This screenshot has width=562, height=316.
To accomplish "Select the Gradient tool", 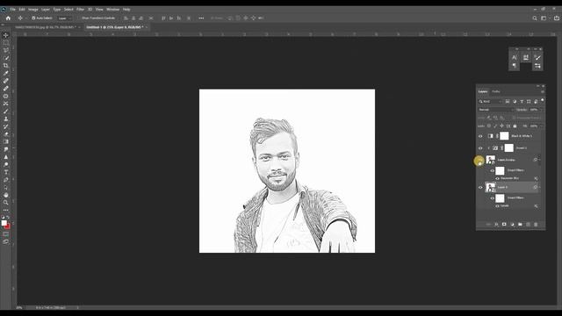I will click(x=6, y=141).
